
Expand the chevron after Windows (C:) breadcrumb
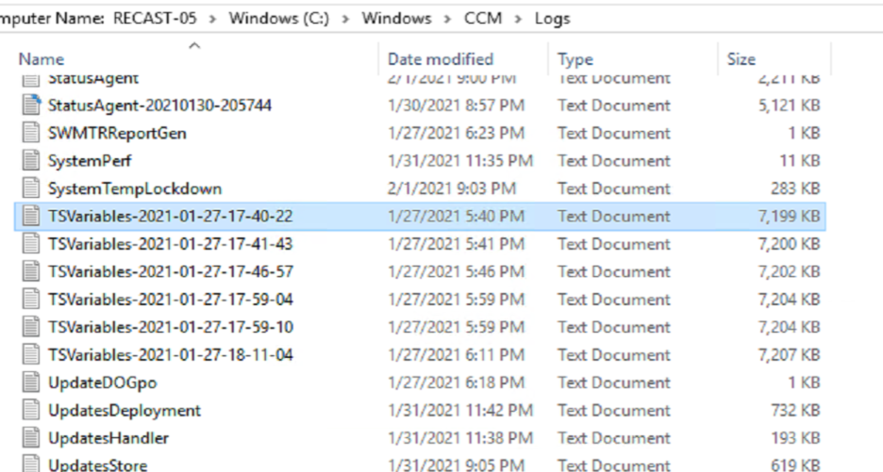point(345,19)
